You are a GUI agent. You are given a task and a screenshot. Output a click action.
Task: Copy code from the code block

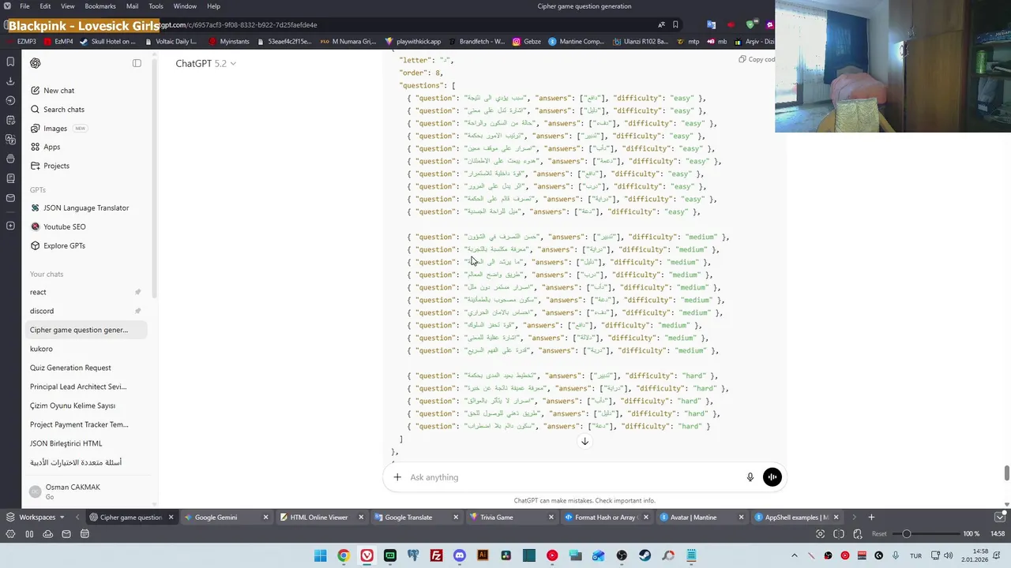click(757, 59)
